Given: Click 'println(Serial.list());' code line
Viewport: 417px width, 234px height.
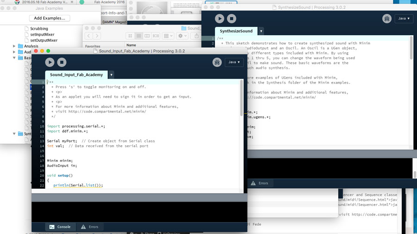Looking at the screenshot, I should coord(78,185).
